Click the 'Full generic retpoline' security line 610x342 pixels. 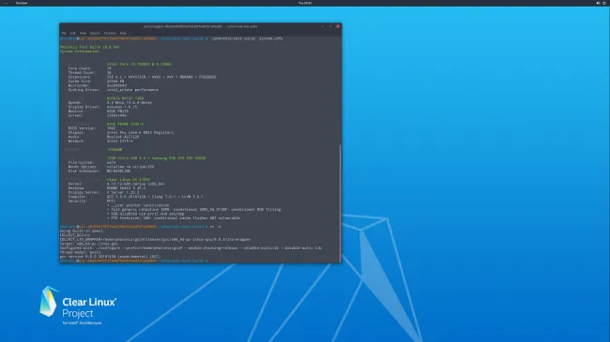pyautogui.click(x=193, y=210)
